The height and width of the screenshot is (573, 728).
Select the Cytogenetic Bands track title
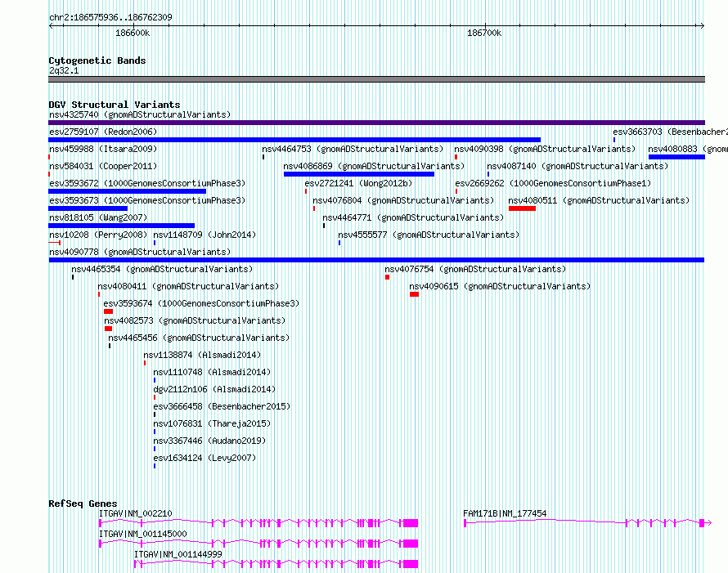[97, 60]
